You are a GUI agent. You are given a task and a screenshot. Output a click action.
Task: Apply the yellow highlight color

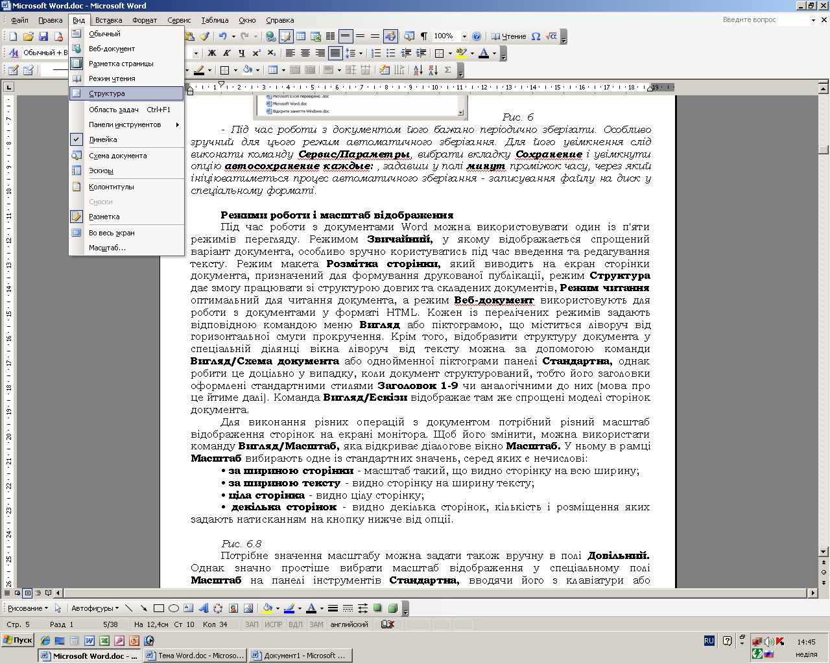click(x=461, y=53)
